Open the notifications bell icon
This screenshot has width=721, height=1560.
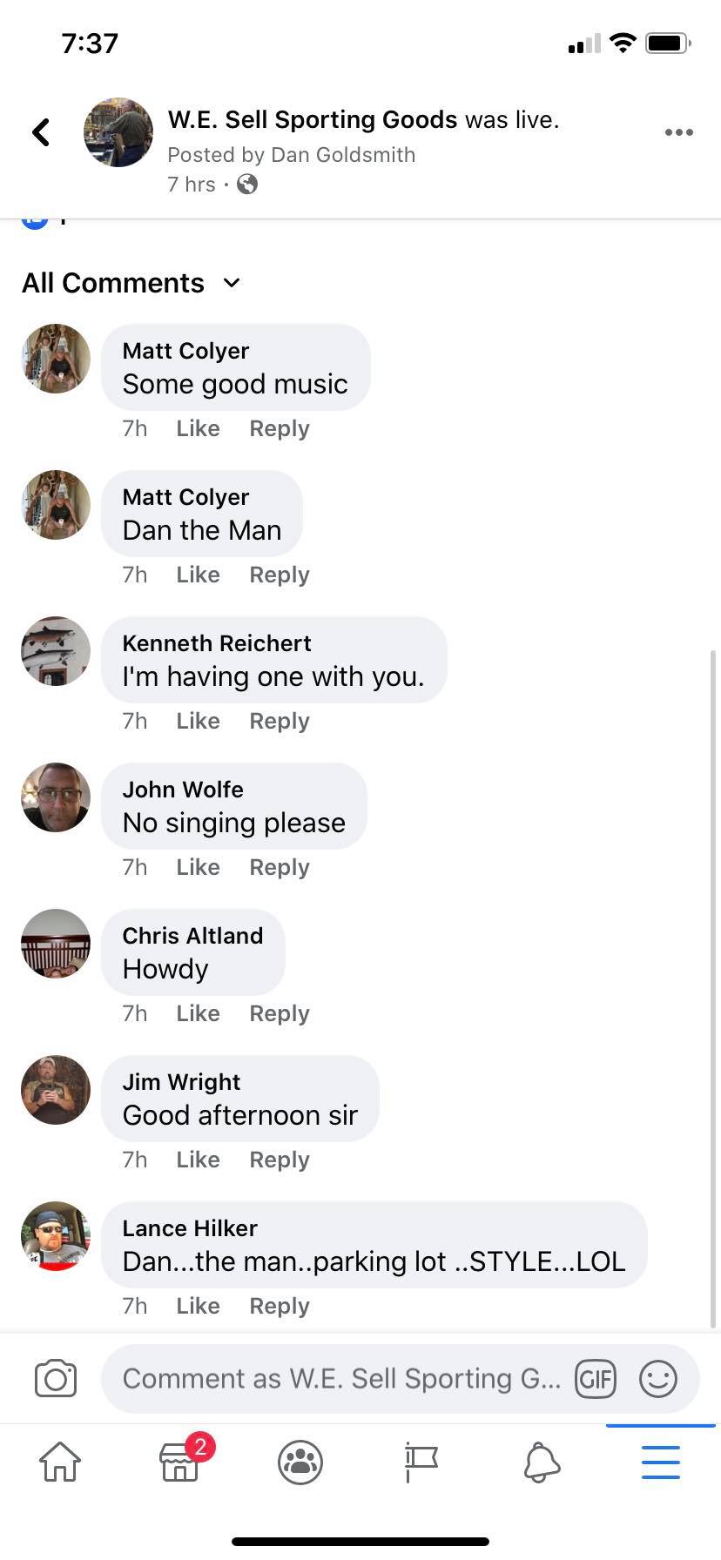point(542,1462)
